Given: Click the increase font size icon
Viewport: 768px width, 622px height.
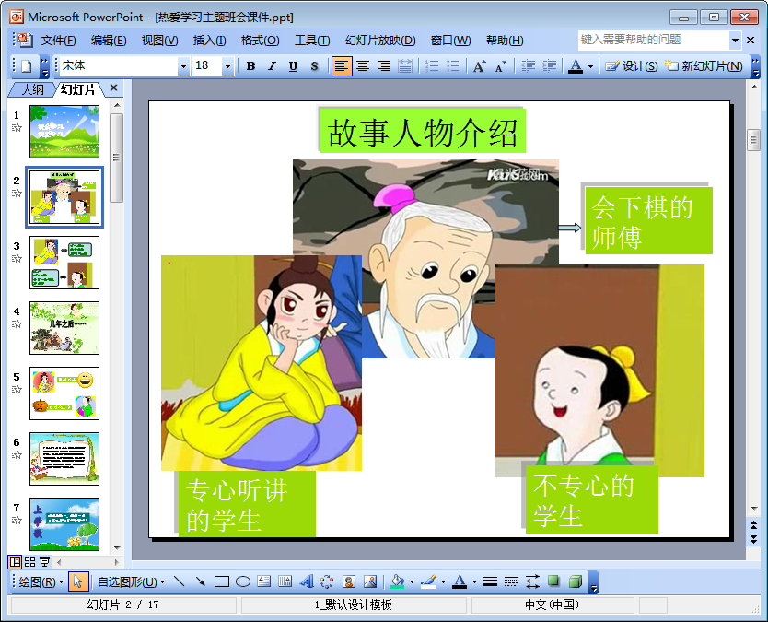Looking at the screenshot, I should pyautogui.click(x=479, y=66).
